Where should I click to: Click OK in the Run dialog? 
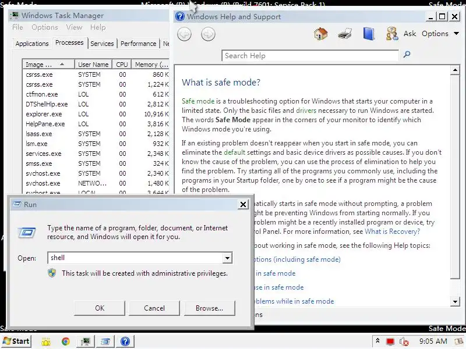pos(100,308)
